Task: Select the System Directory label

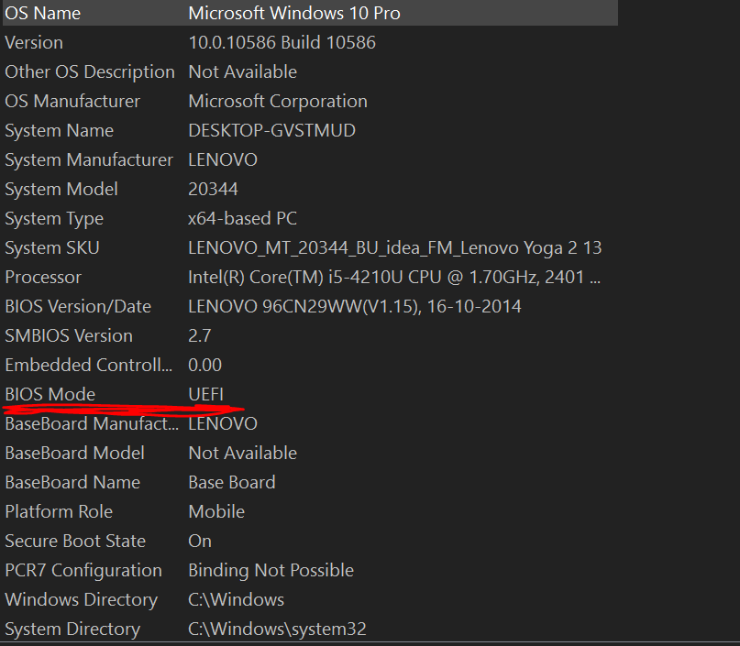Action: pos(72,629)
